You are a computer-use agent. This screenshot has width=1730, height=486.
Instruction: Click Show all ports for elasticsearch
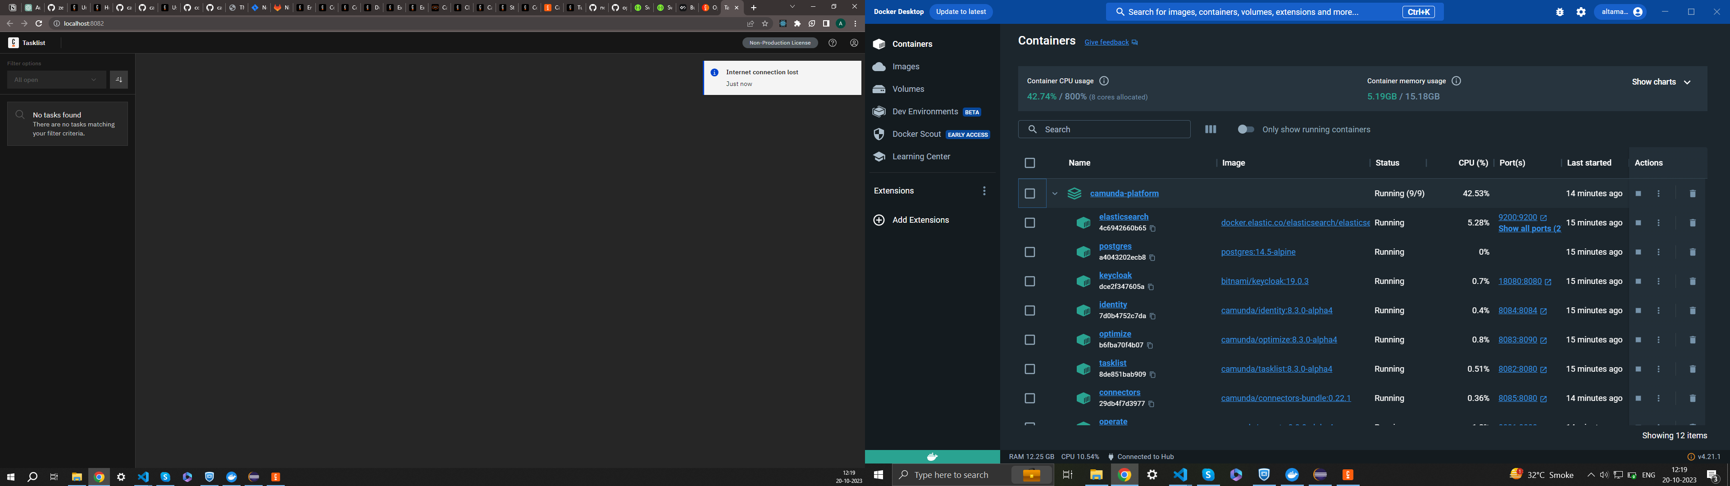pyautogui.click(x=1529, y=229)
